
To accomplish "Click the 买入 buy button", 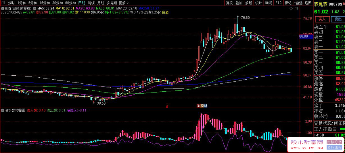I will coord(322,19).
